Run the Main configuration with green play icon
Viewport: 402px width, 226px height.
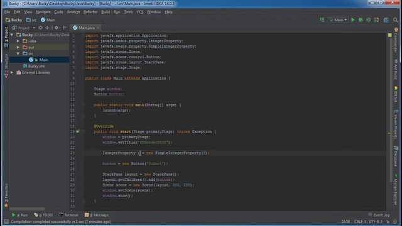[x=353, y=20]
